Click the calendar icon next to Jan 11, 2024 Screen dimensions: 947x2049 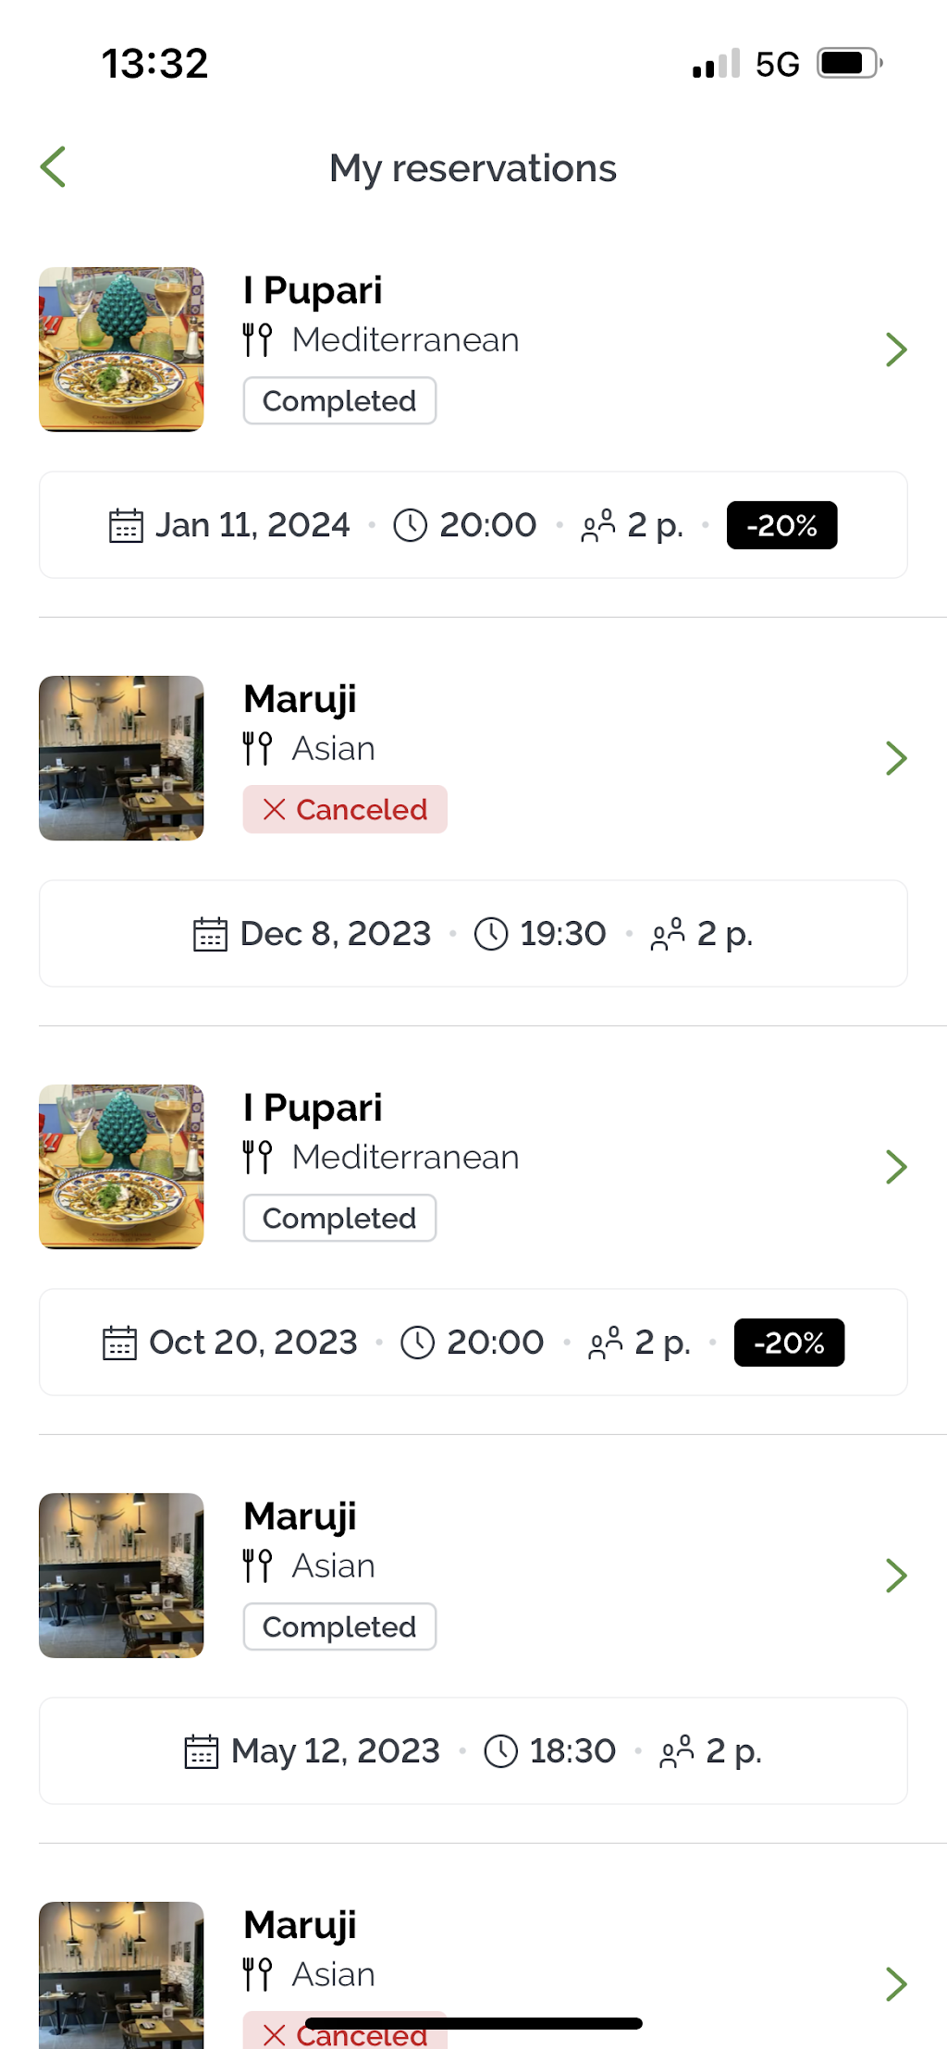(x=126, y=525)
